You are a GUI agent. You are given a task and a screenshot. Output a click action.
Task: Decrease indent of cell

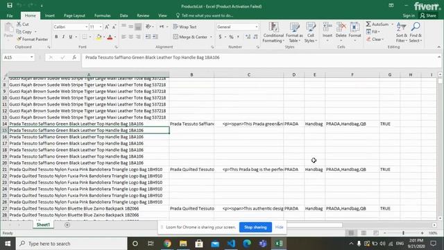click(x=148, y=37)
